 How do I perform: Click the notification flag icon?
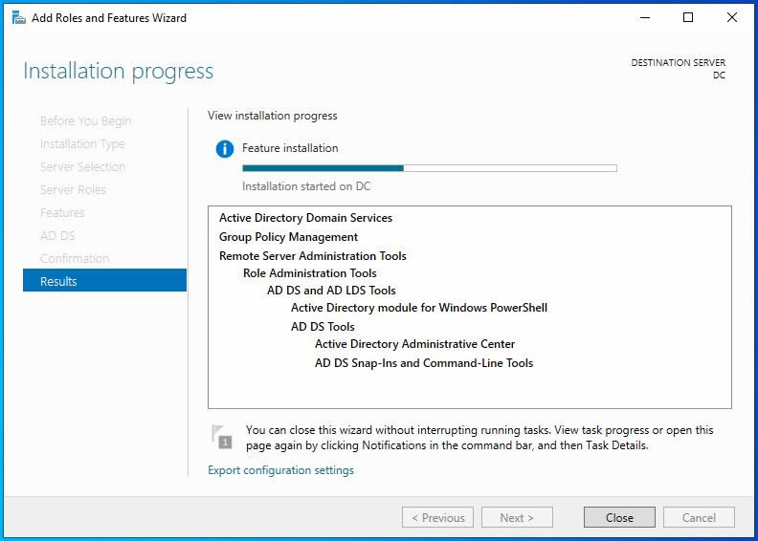(x=221, y=437)
